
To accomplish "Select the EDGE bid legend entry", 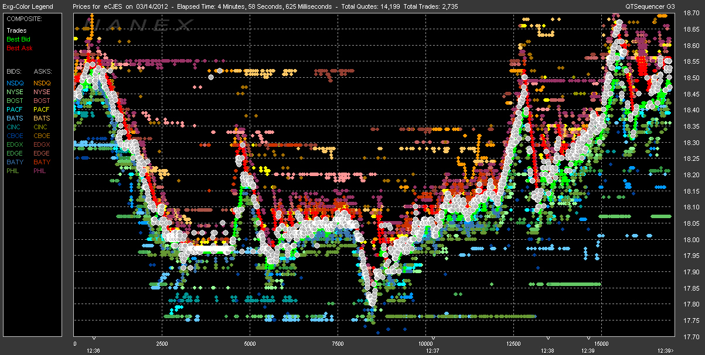I will click(15, 153).
